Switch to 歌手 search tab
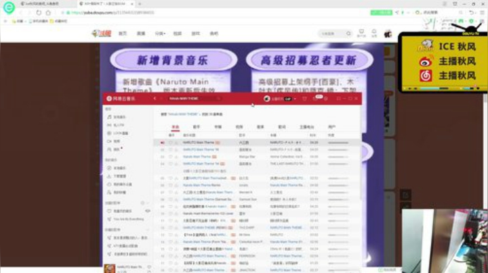Image resolution: width=488 pixels, height=273 pixels. (197, 127)
